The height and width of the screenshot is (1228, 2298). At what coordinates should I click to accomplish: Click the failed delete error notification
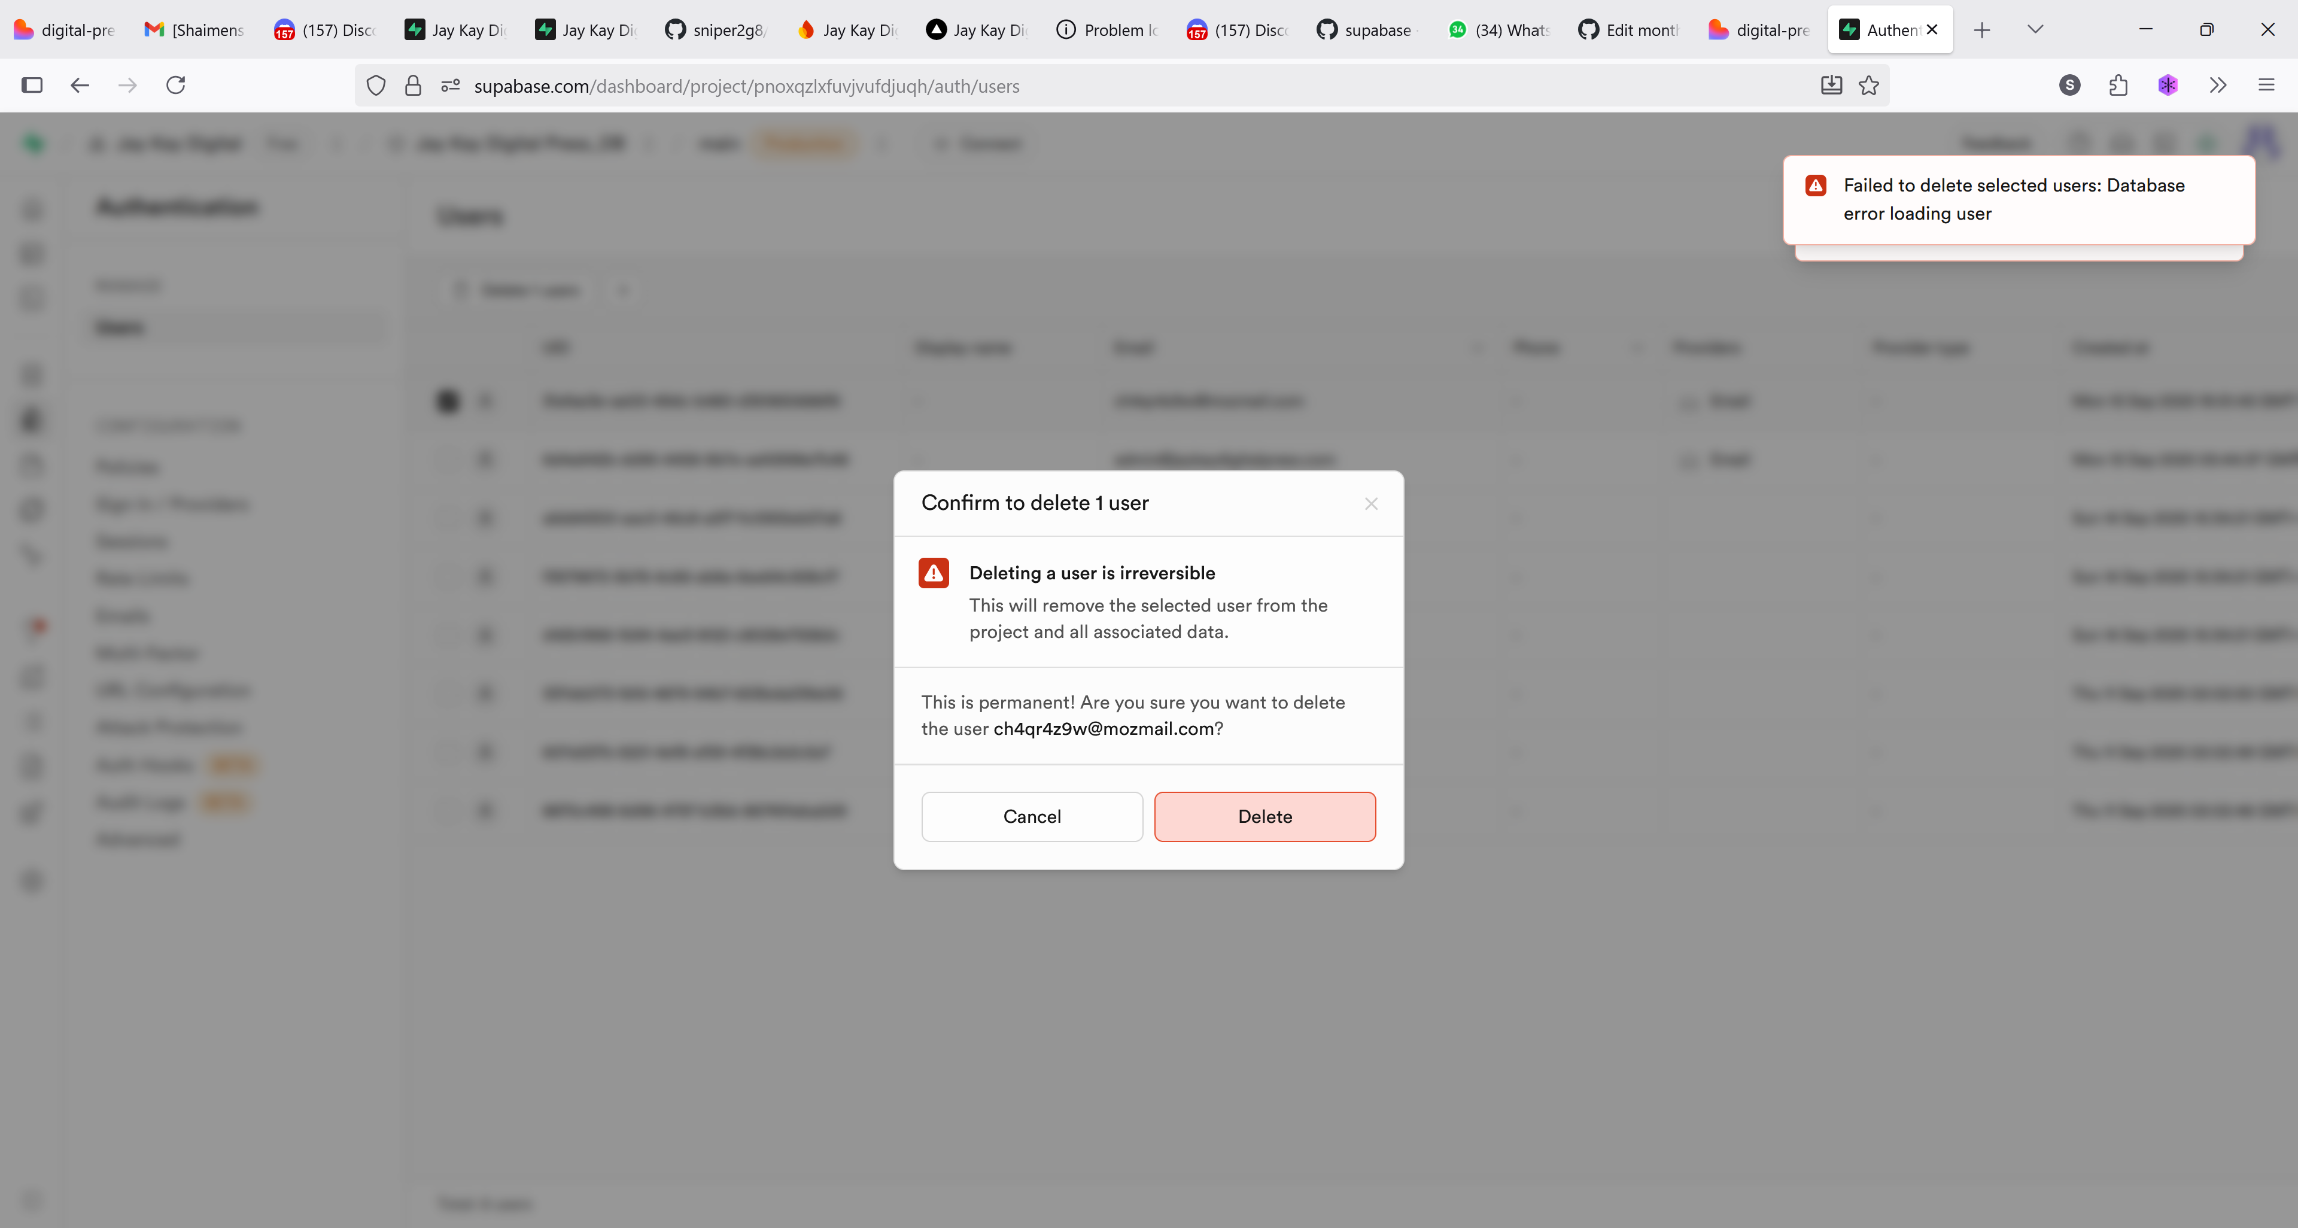[2017, 200]
